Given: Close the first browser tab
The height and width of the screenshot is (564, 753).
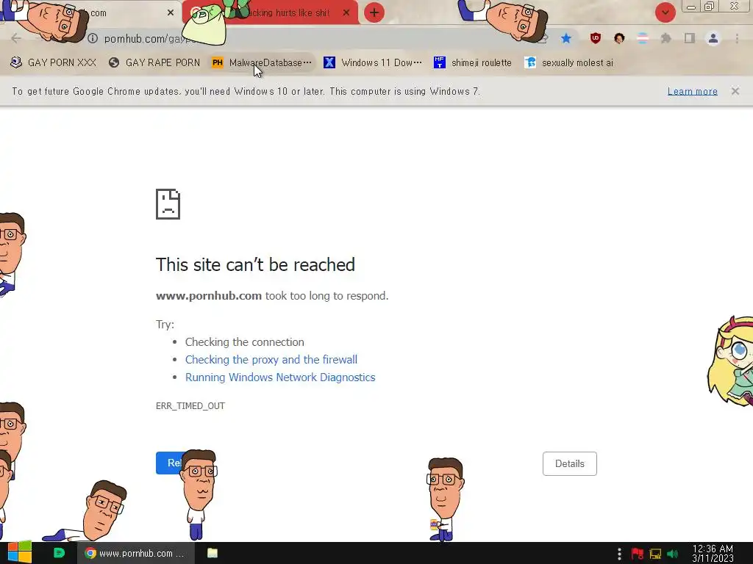Looking at the screenshot, I should [171, 13].
